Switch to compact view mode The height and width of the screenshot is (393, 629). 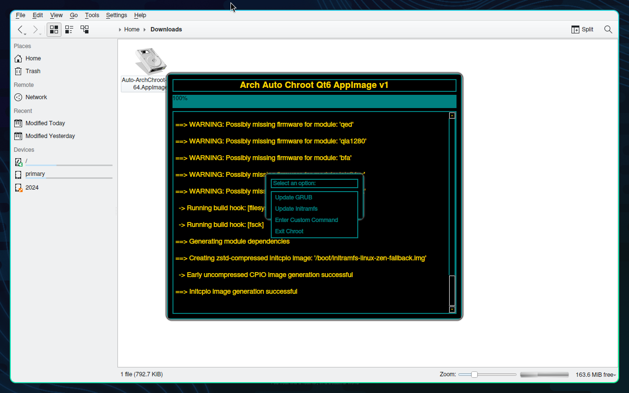(69, 29)
